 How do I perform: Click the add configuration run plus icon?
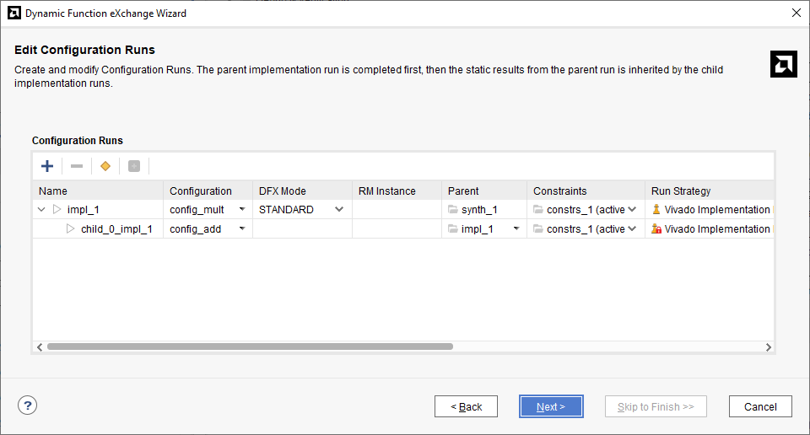[x=47, y=166]
